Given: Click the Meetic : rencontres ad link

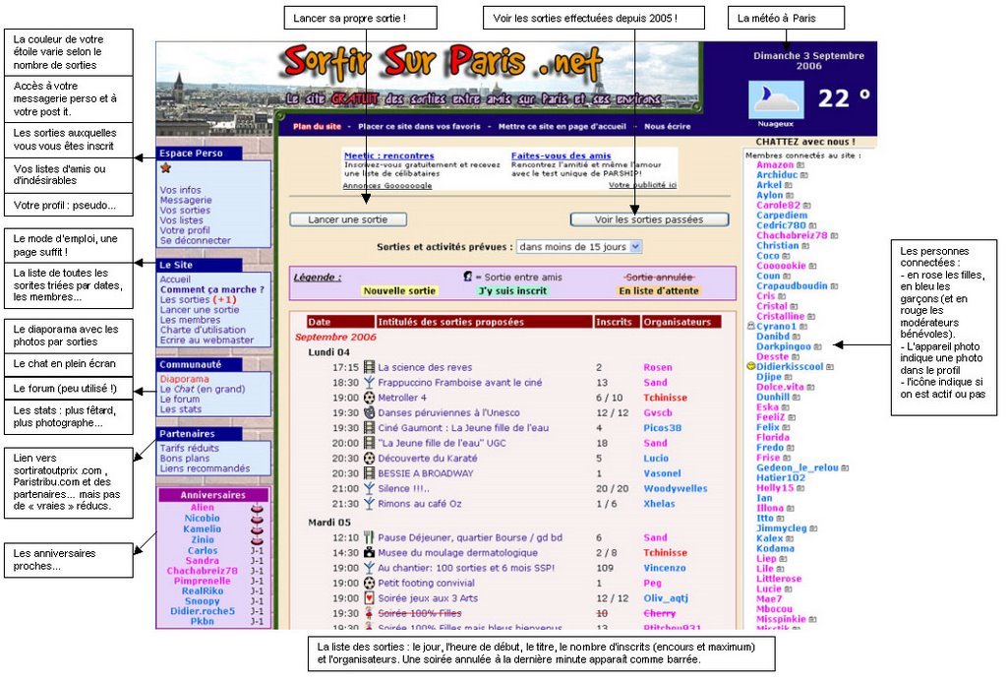Looking at the screenshot, I should tap(389, 155).
